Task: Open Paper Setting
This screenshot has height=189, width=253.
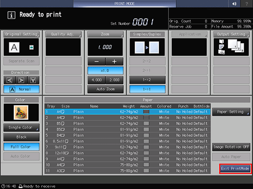Action: pos(231,112)
